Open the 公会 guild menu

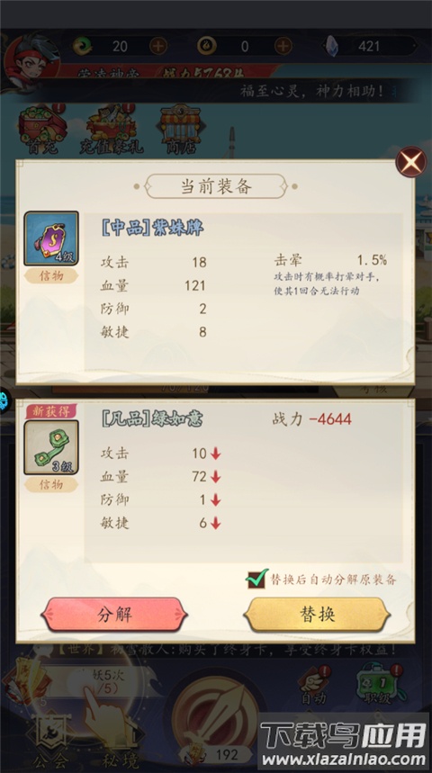coord(50,742)
